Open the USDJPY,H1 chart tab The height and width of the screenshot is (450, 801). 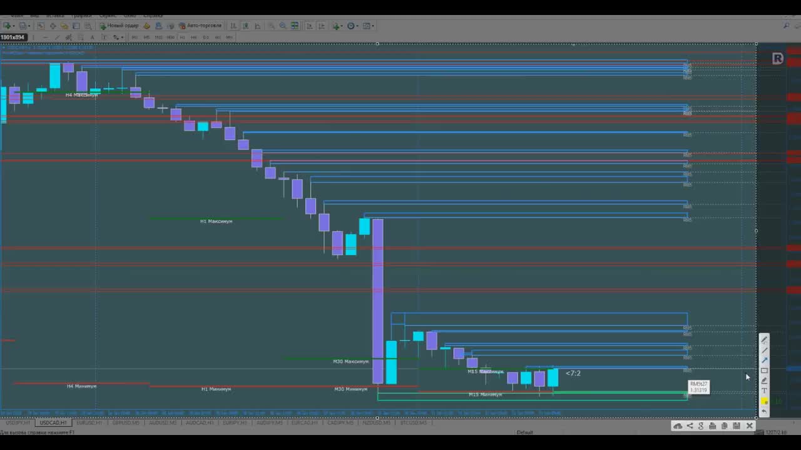coord(19,422)
